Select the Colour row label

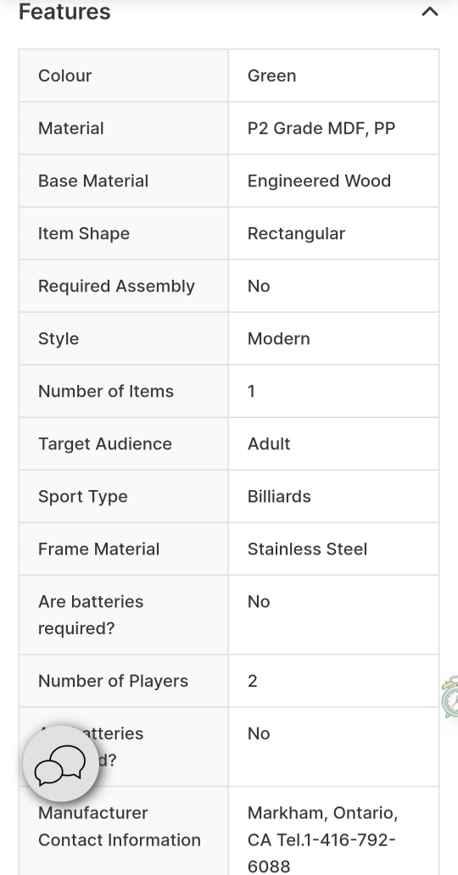pos(64,75)
